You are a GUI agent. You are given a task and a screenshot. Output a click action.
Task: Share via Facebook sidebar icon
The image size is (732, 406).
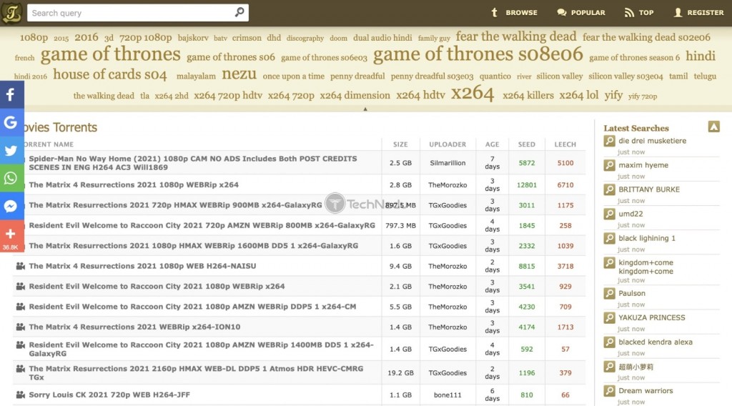pos(11,95)
